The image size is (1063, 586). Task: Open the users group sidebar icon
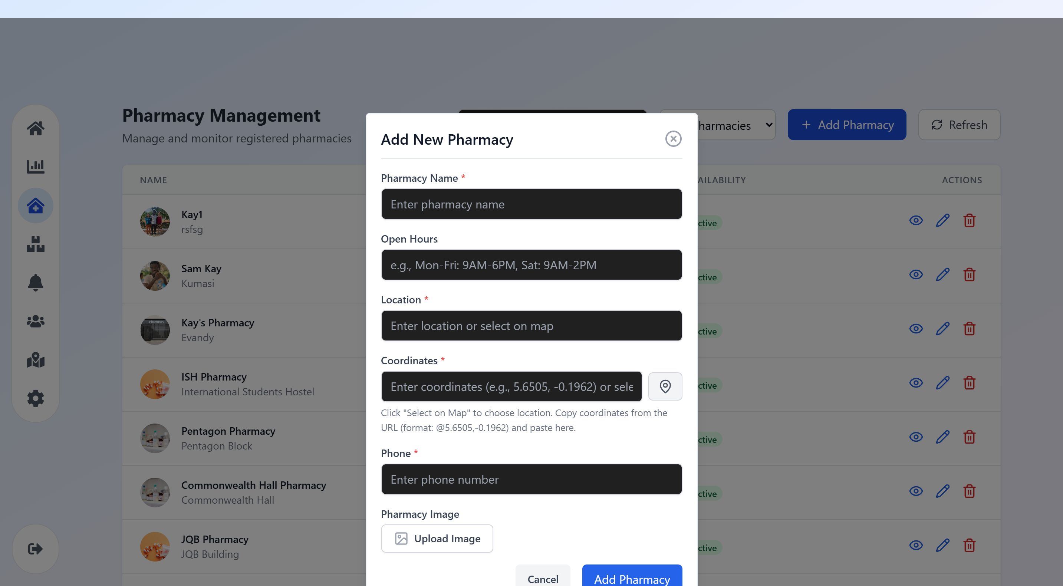[36, 321]
